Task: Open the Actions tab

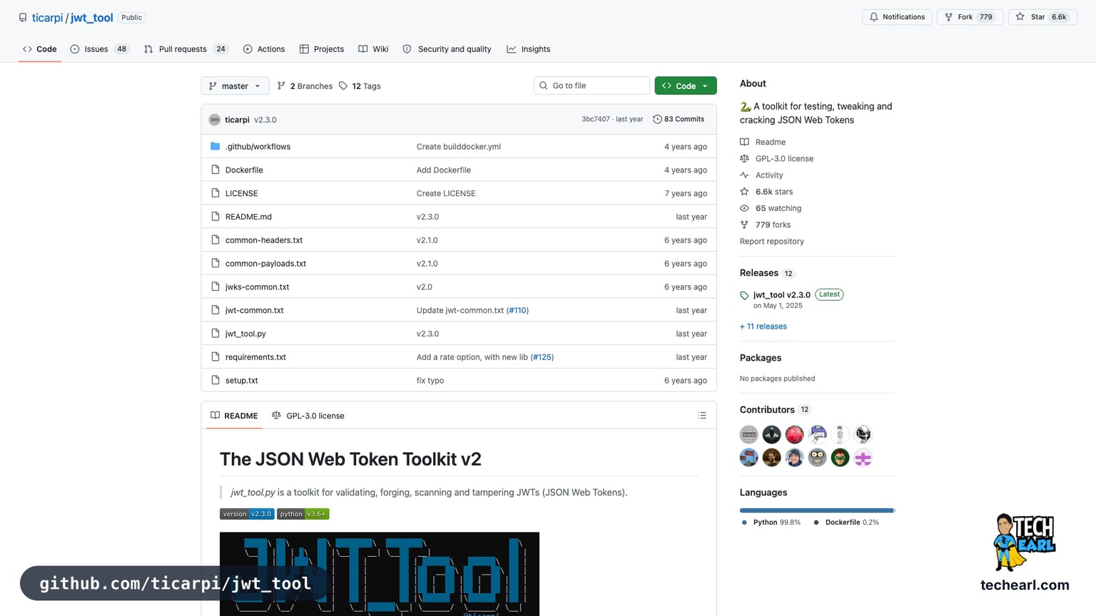Action: pos(264,49)
